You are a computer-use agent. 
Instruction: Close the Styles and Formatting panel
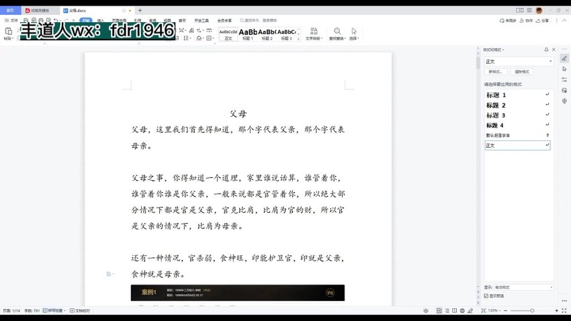(554, 50)
